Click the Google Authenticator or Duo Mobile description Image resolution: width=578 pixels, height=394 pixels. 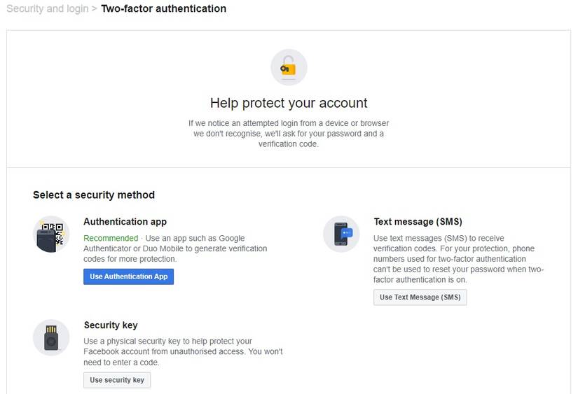(x=175, y=249)
